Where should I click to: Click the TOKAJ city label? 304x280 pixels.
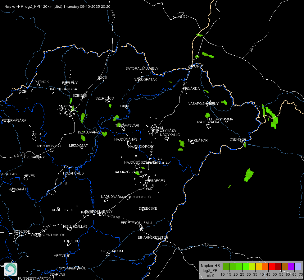(x=124, y=106)
